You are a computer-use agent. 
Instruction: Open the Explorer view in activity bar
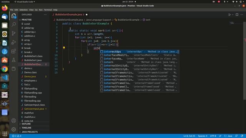point(14,16)
